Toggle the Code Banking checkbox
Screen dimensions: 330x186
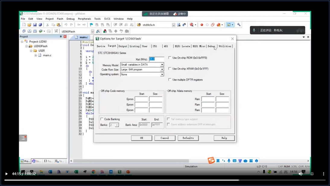coord(102,119)
